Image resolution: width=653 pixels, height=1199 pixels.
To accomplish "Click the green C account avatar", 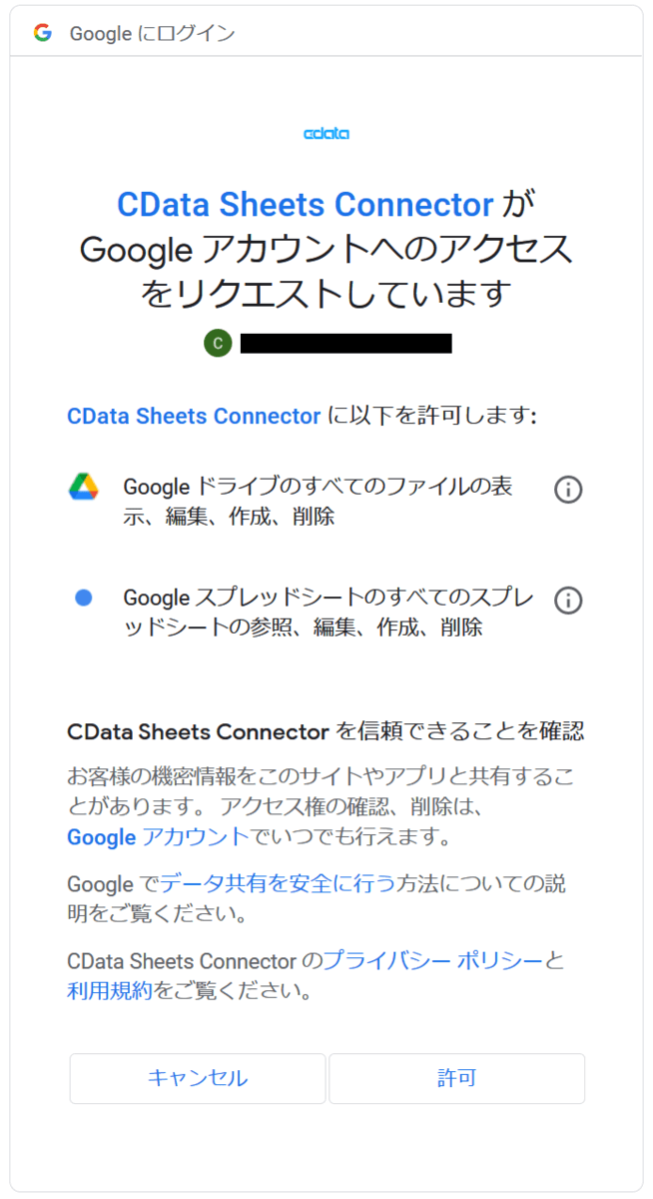I will click(x=218, y=344).
